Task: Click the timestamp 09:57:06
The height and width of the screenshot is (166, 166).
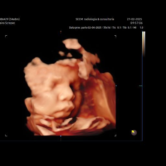Action: pyautogui.click(x=136, y=23)
